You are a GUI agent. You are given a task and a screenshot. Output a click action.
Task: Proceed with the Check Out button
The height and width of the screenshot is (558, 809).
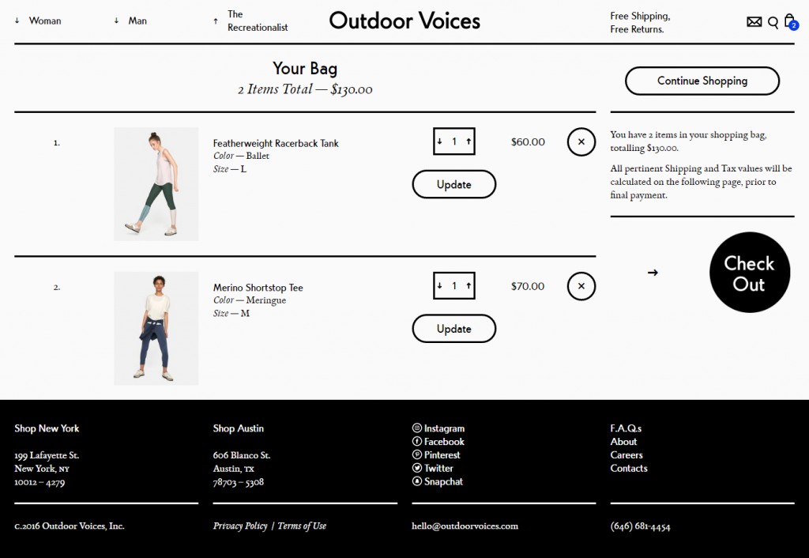pyautogui.click(x=750, y=272)
